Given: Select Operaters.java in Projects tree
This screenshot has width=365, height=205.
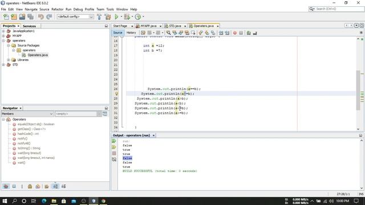Looking at the screenshot, I should click(x=38, y=55).
